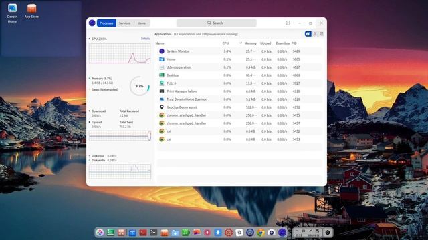Screen dimensions: 428x240
Task: Expand the system tray arrow in dock
Action: pyautogui.click(x=297, y=231)
